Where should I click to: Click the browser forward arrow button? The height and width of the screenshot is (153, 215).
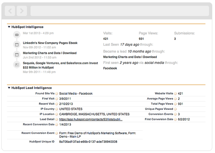(x=22, y=11)
